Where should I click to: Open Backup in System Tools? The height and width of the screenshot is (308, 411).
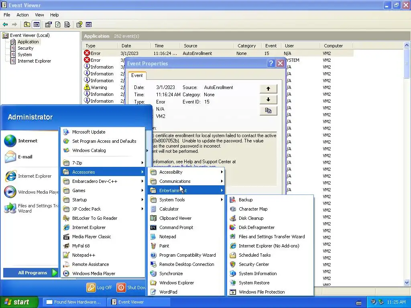pyautogui.click(x=271, y=200)
